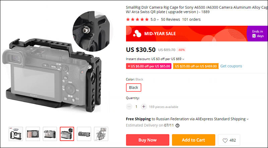Click the five-star rating icons

click(137, 19)
